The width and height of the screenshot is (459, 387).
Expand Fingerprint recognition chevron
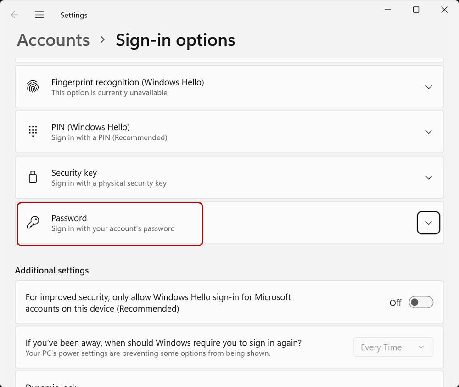[429, 87]
